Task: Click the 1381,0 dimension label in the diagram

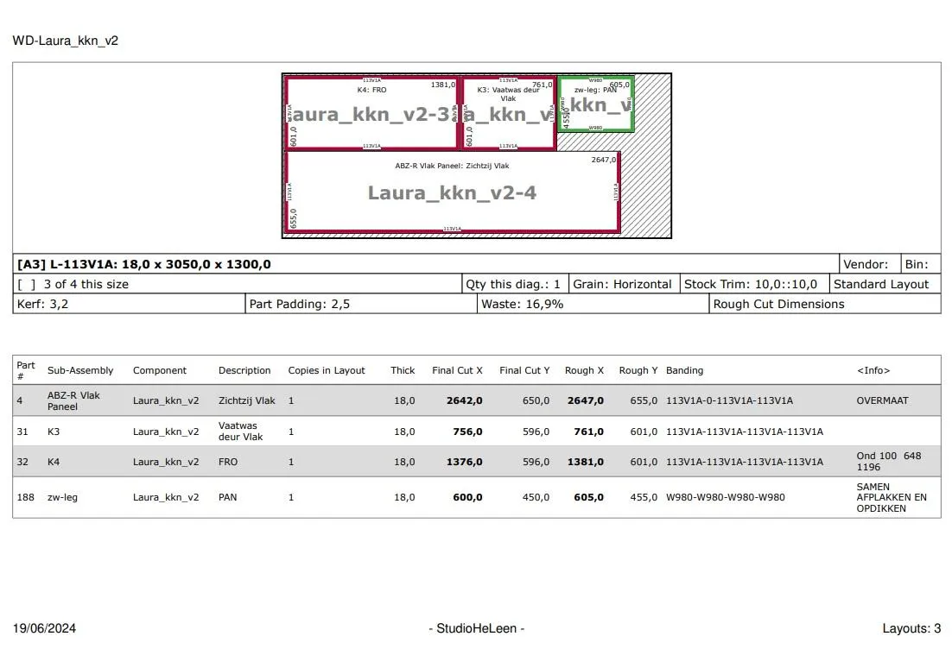Action: (442, 85)
